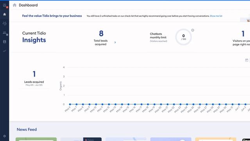This screenshot has height=141, width=250.
Task: Click the Dashboard page title
Action: [x=28, y=5]
